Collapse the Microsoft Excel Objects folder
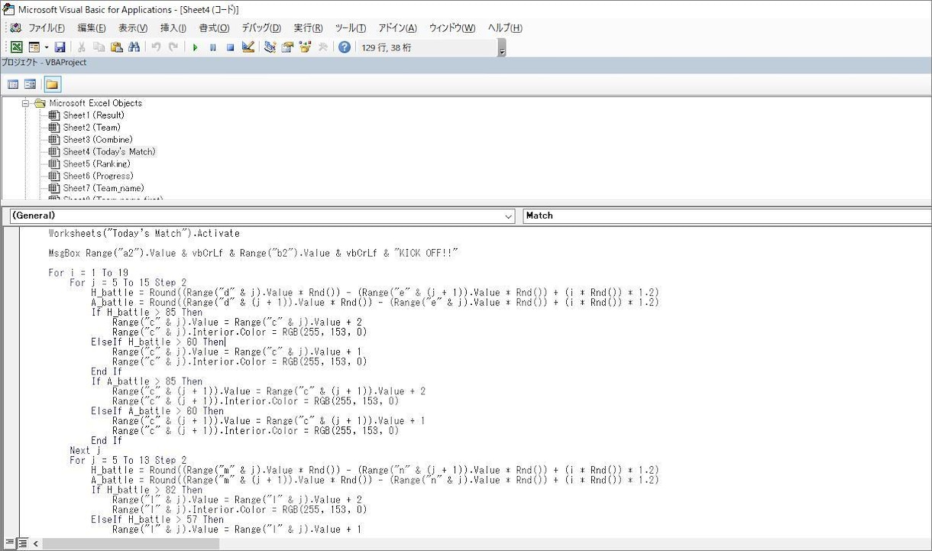 coord(25,103)
